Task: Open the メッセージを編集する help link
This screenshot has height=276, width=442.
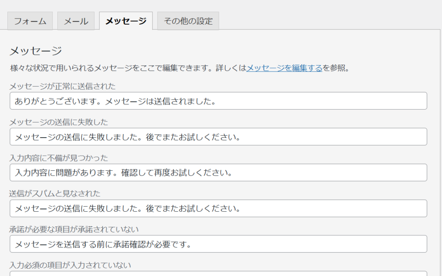Action: coord(284,68)
